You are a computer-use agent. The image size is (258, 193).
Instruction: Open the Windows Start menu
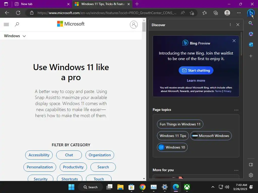(x=71, y=187)
